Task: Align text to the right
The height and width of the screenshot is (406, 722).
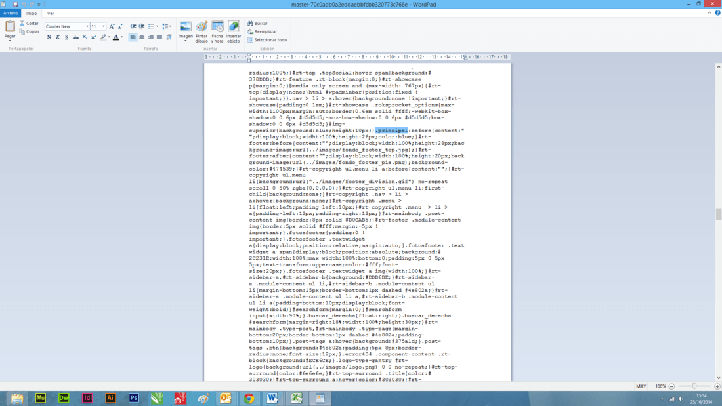Action: [x=150, y=37]
